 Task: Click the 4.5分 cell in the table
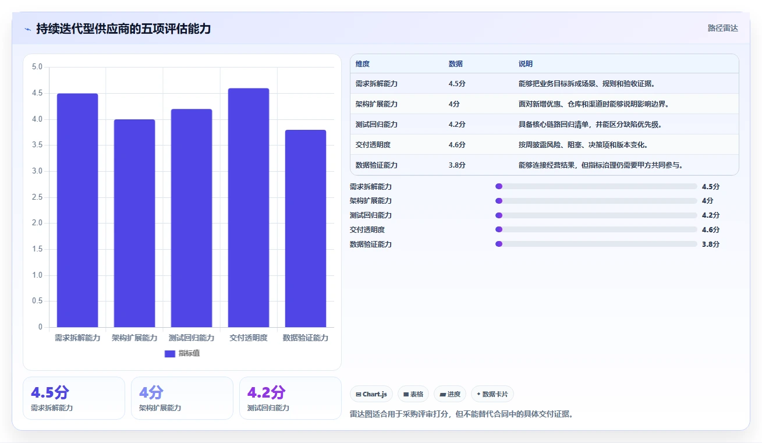pyautogui.click(x=457, y=84)
